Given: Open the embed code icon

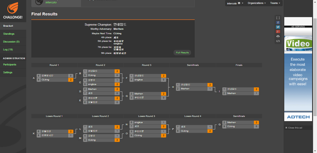Looking at the screenshot, I should (278, 41).
